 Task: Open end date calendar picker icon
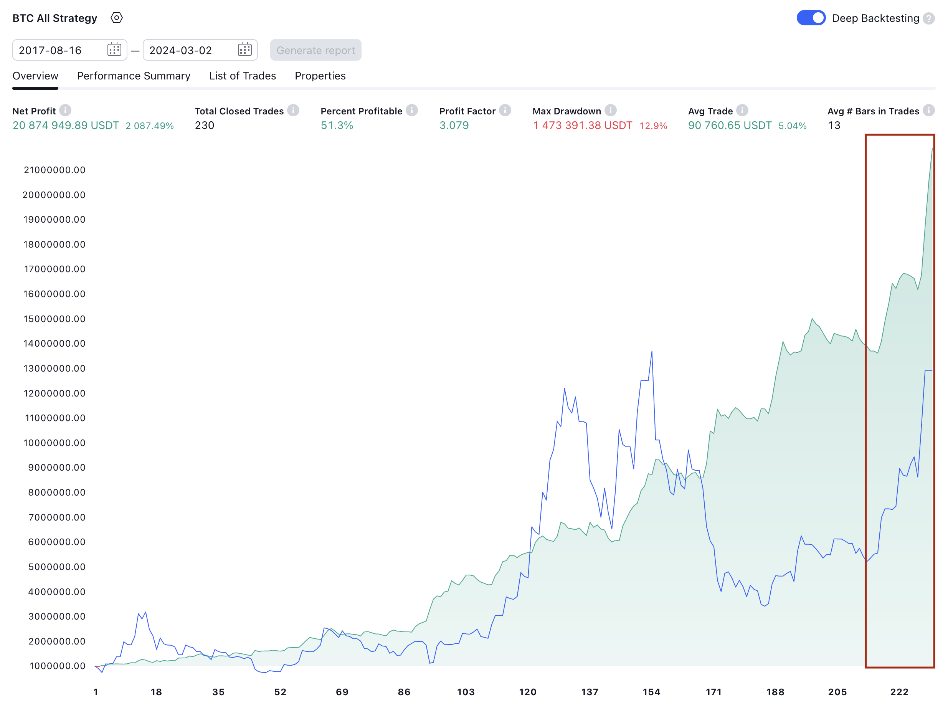pos(244,50)
